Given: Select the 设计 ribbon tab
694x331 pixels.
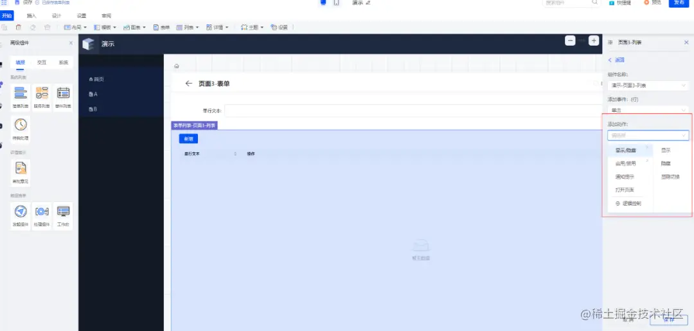Looking at the screenshot, I should click(x=56, y=16).
